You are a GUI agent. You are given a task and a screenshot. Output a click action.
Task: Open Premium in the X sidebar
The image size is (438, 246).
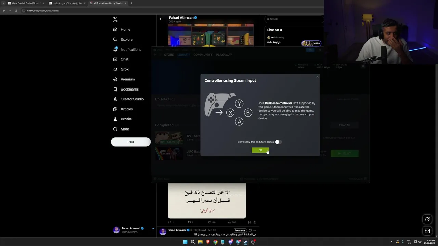124,79
